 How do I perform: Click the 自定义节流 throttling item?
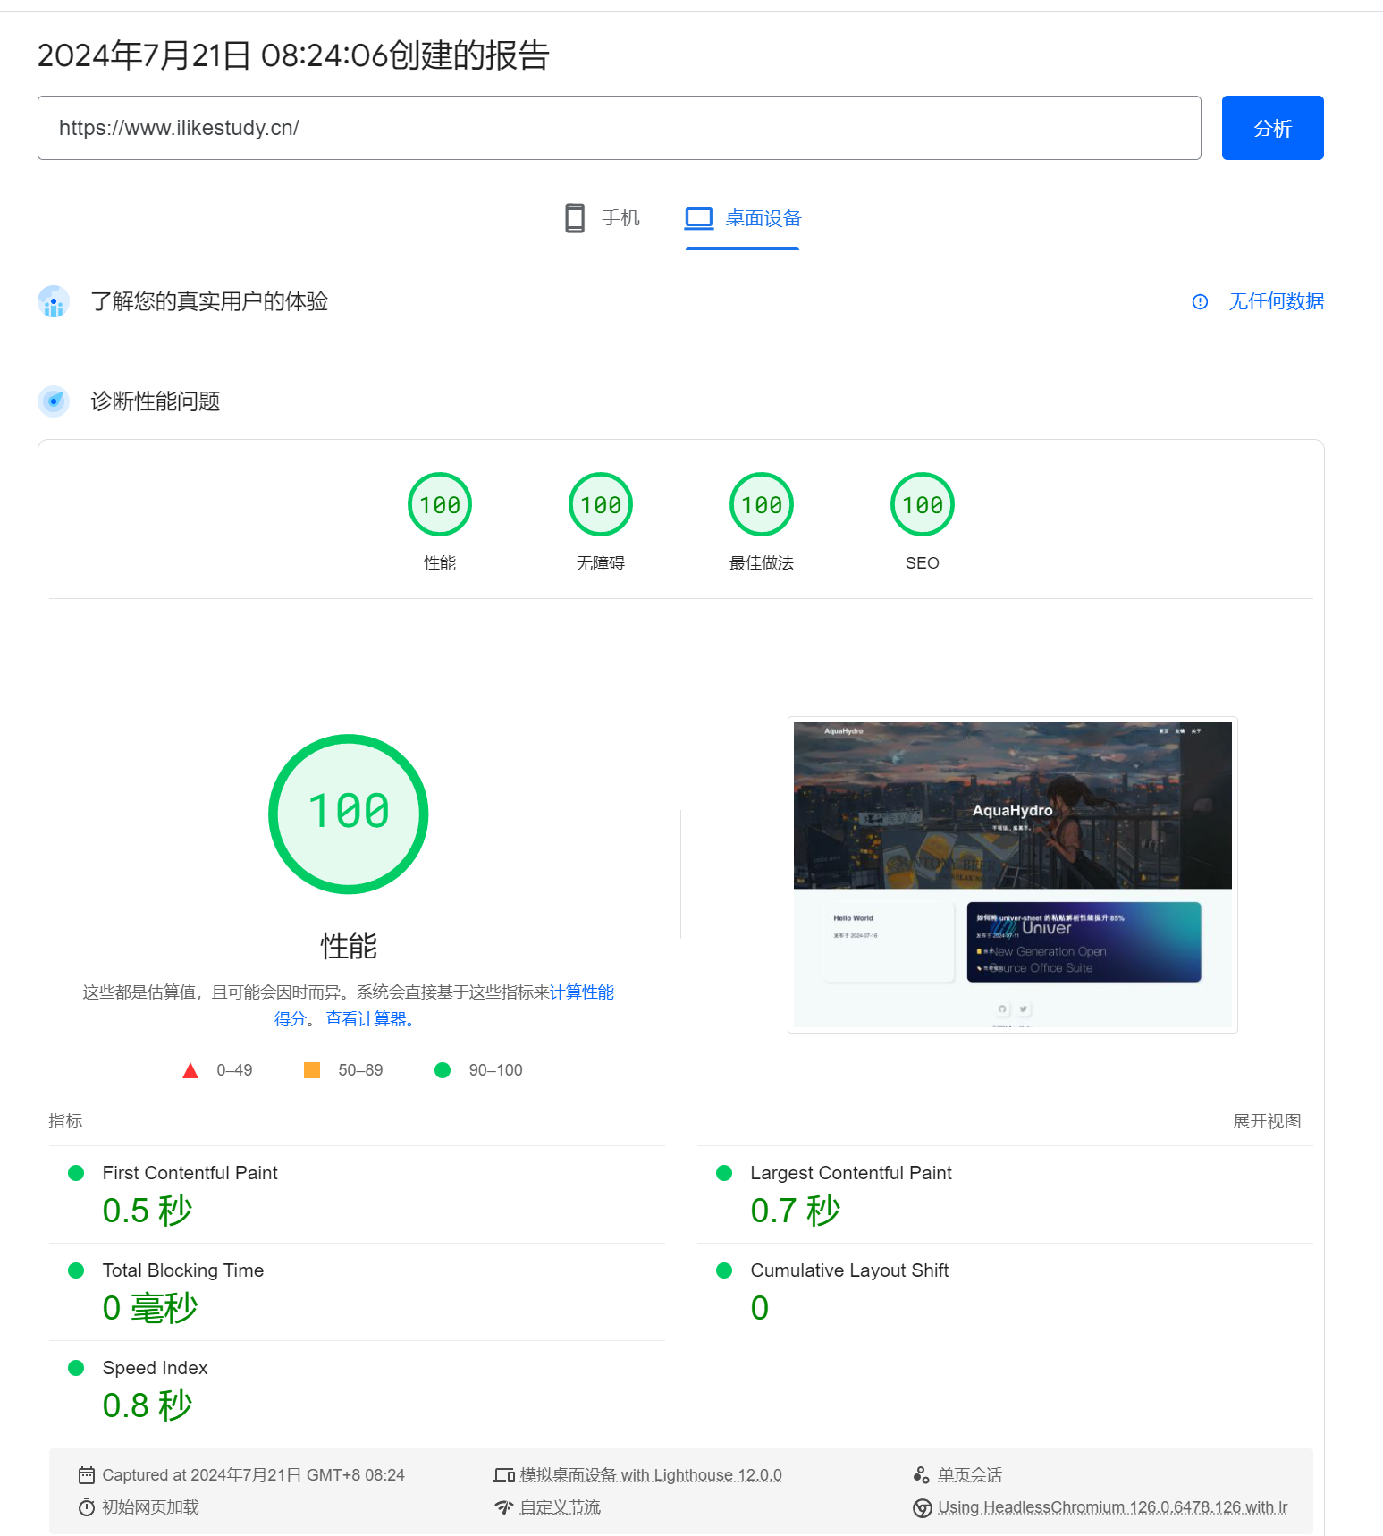click(560, 1507)
